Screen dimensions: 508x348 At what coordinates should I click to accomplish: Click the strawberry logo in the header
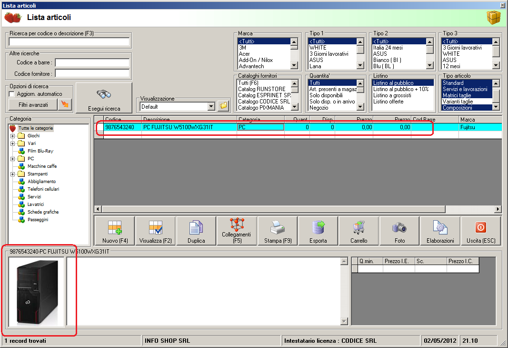(x=13, y=18)
